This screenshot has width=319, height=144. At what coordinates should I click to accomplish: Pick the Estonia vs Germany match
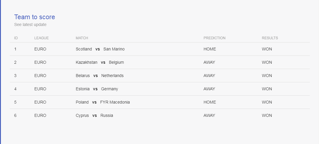(97, 89)
